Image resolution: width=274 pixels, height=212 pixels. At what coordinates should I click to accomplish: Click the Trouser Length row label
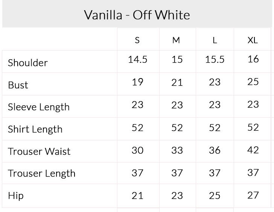coord(41,174)
